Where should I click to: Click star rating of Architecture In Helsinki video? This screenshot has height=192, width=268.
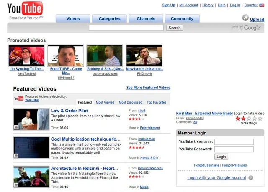[x=137, y=177]
